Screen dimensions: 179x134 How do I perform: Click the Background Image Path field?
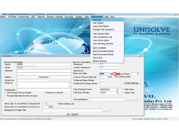coord(72,110)
